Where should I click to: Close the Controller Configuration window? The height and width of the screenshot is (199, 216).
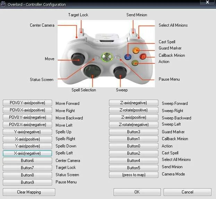point(207,2)
